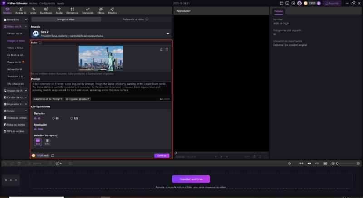Open the downloads icon in title bar
Viewport: 363px width, 198px height.
(x=293, y=3)
